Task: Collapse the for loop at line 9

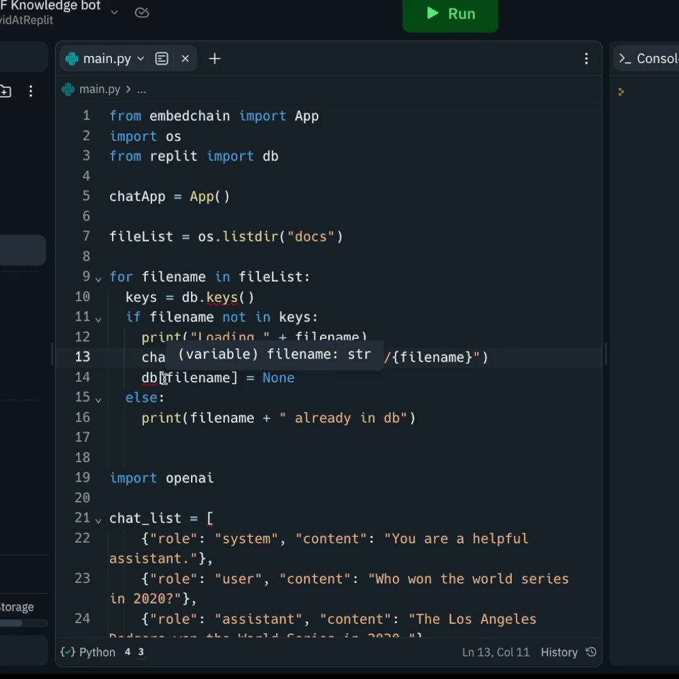Action: click(98, 279)
